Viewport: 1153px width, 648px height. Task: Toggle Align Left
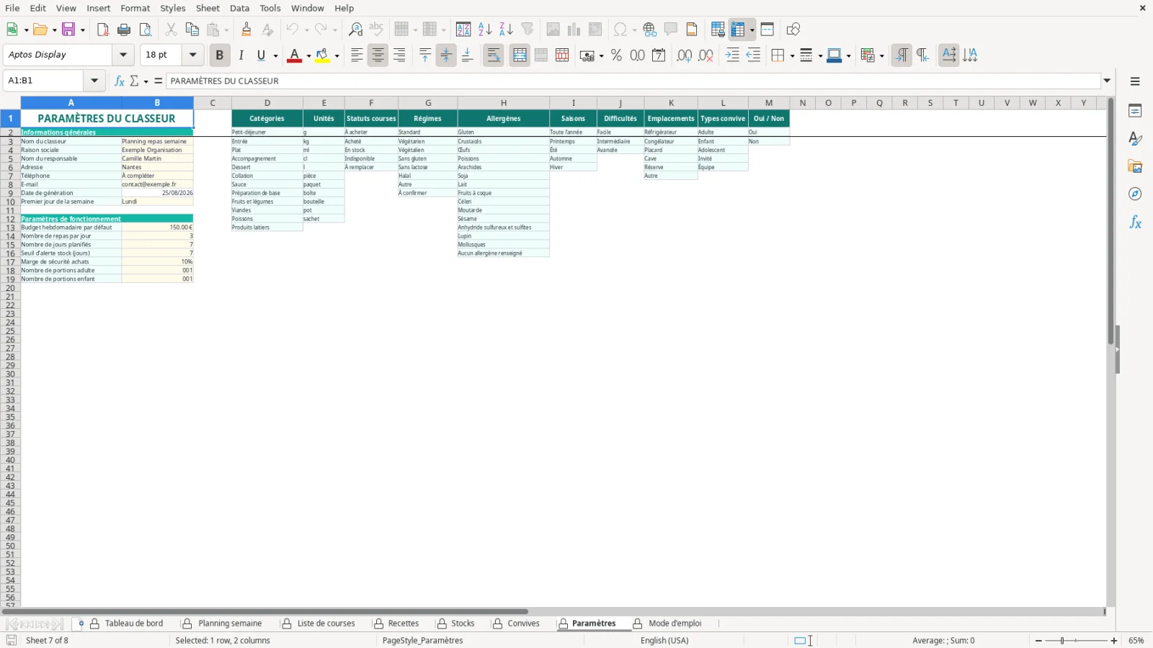[357, 55]
